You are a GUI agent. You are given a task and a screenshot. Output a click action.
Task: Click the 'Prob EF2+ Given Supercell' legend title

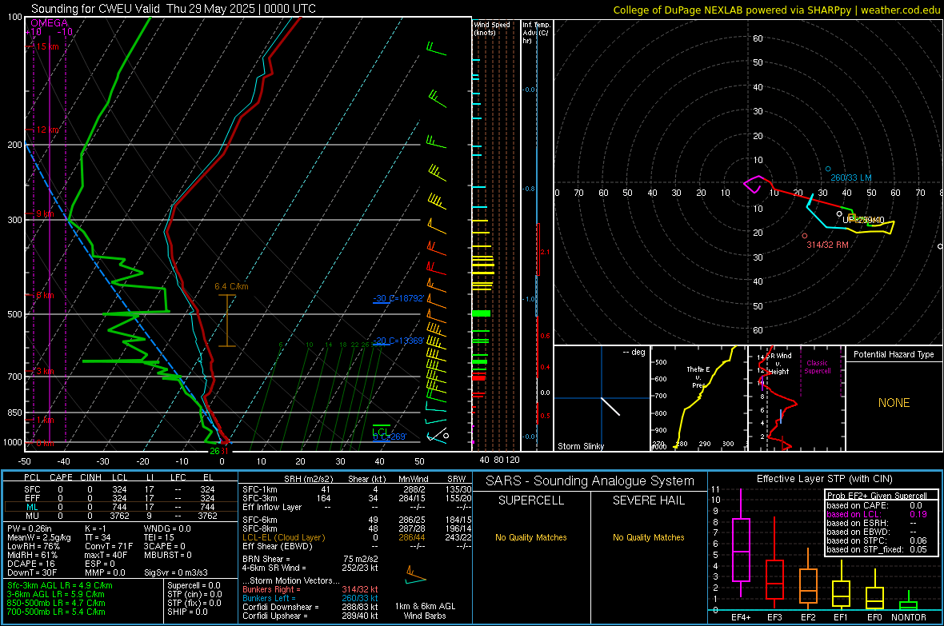(876, 496)
